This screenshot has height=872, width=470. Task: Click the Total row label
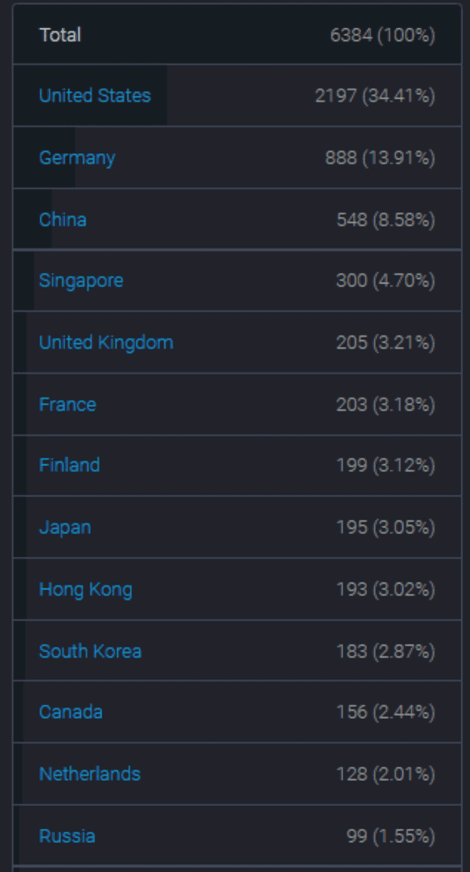[60, 35]
